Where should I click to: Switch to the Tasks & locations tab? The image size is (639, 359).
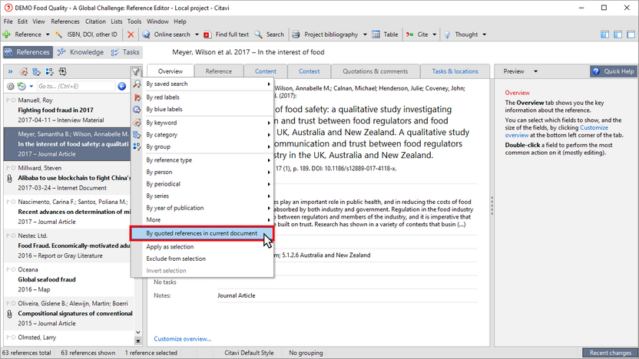point(455,71)
